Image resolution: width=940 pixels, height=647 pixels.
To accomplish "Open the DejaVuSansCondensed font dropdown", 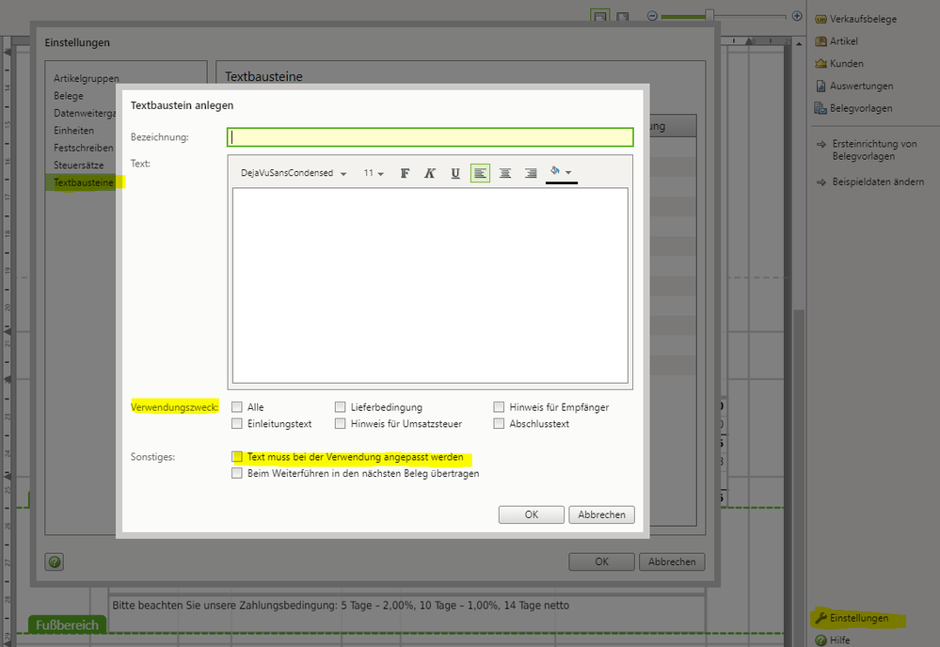I will tap(294, 174).
